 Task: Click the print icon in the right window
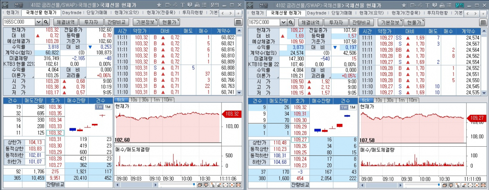442,5
